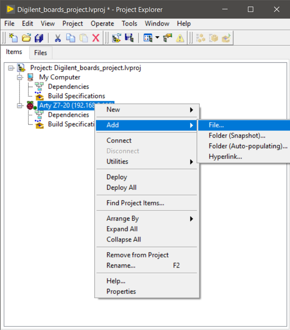Click Dependencies icon under Arty Z7-20
The height and width of the screenshot is (330, 290).
(x=39, y=115)
